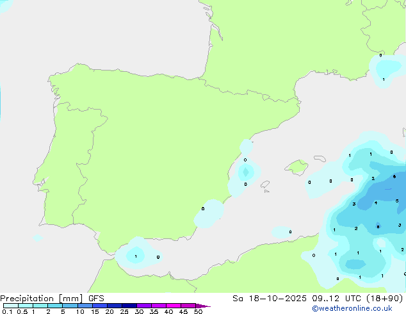Screen dimensions: 406x314
Task: Click the 0.5–1 mm legend swatch
Action: (x=26, y=306)
